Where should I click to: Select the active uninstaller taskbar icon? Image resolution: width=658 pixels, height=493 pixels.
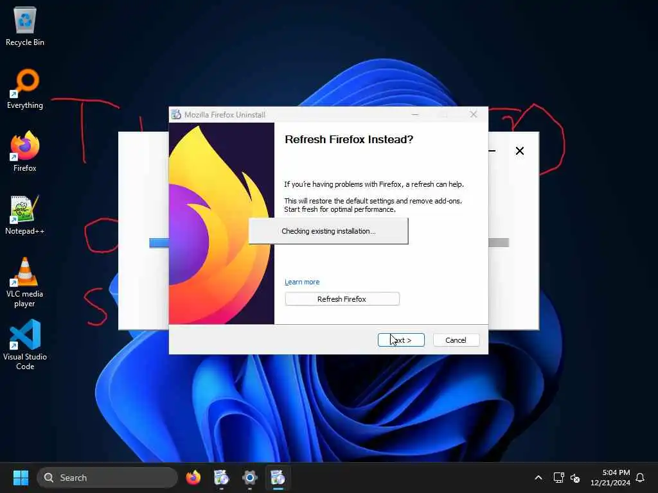pyautogui.click(x=278, y=478)
